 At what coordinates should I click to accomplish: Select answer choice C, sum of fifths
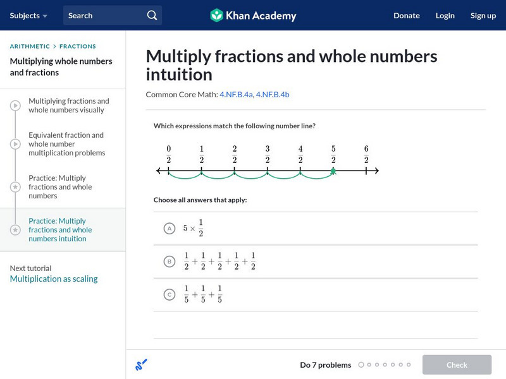169,294
